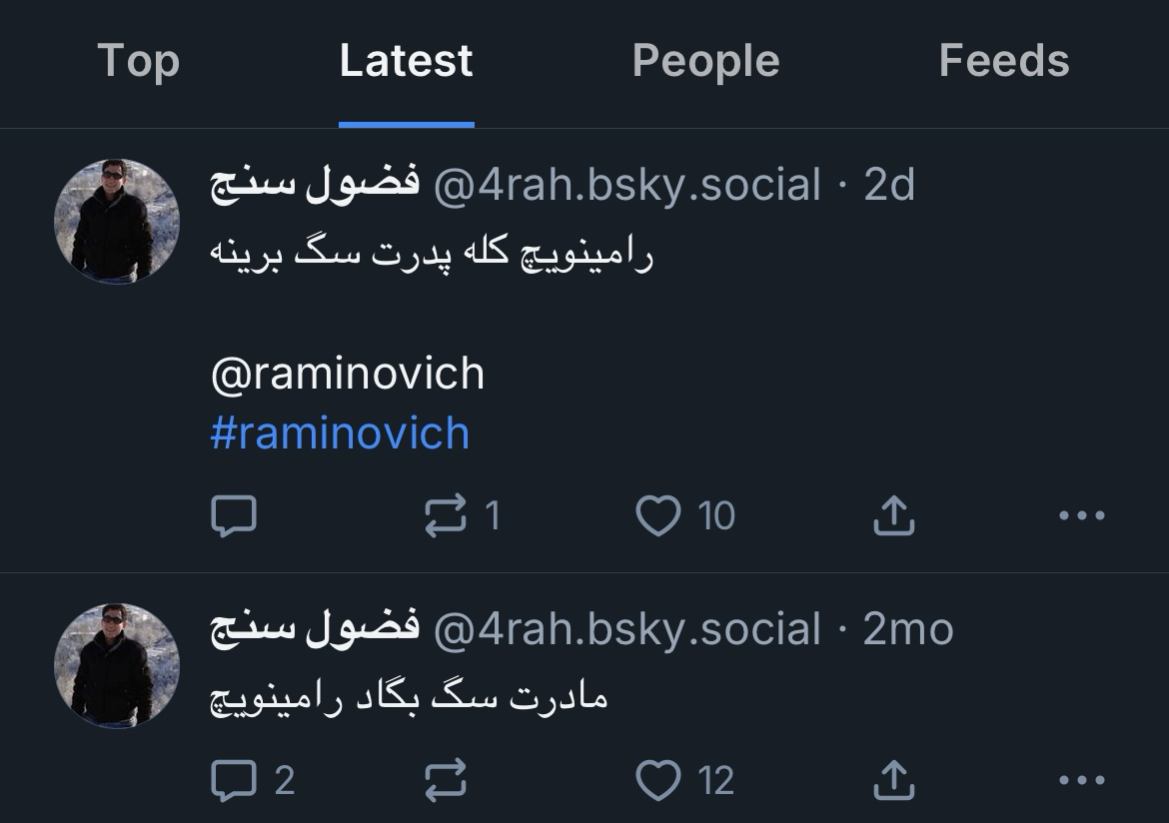Switch to the Top tab

coord(139,61)
